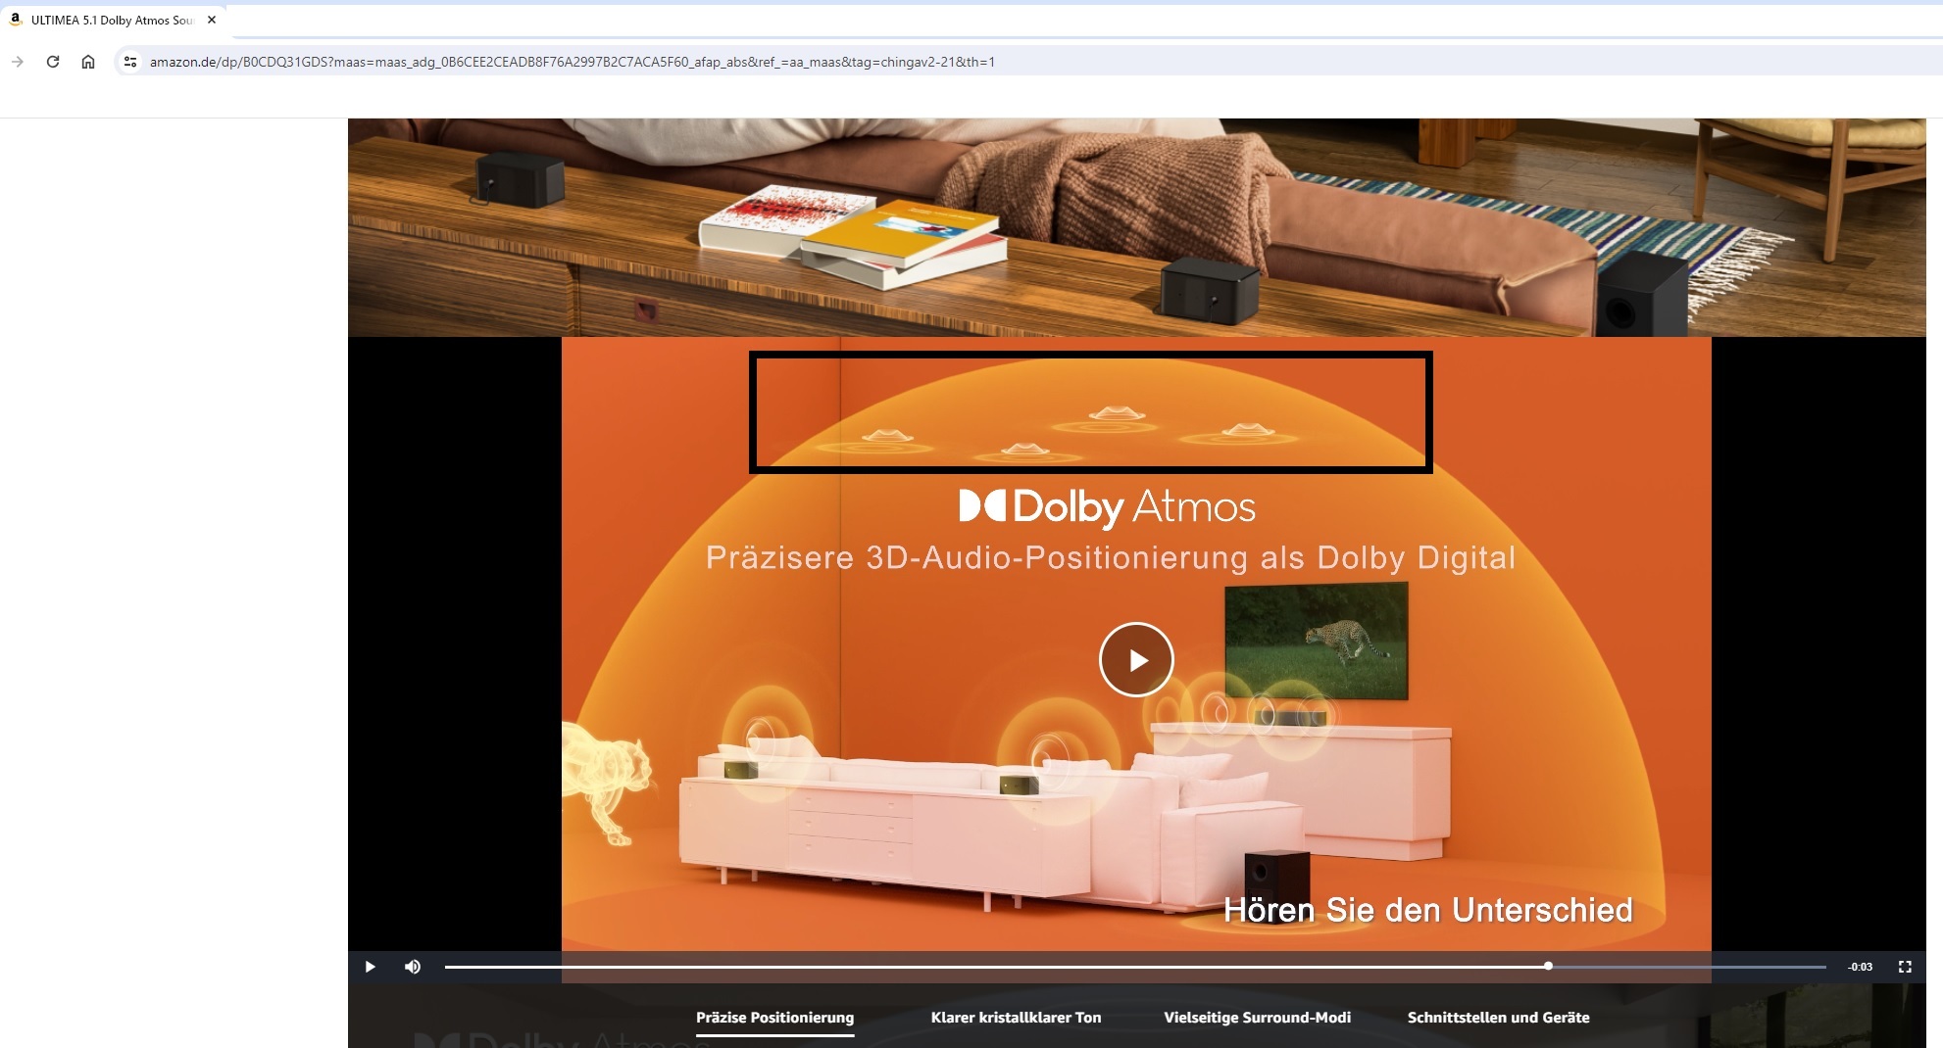1943x1048 pixels.
Task: Switch to Klarer kristallklarer Ton tab
Action: [x=1016, y=1018]
